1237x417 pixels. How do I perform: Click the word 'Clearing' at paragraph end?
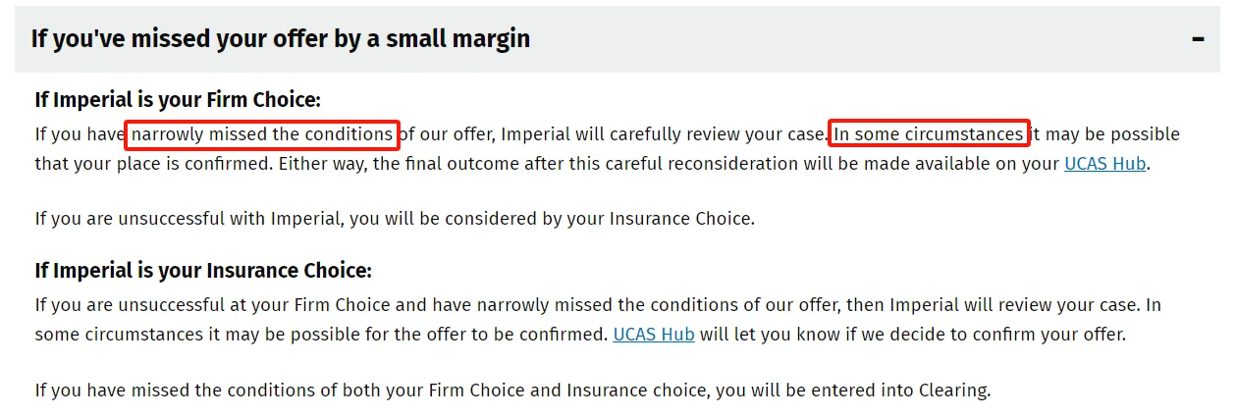(953, 391)
